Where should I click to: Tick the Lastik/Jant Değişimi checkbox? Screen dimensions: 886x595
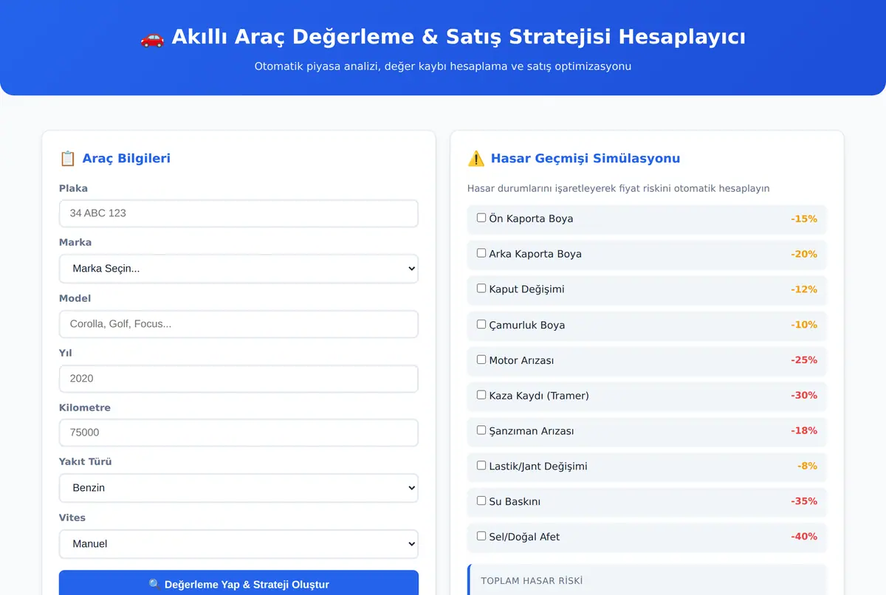(481, 466)
